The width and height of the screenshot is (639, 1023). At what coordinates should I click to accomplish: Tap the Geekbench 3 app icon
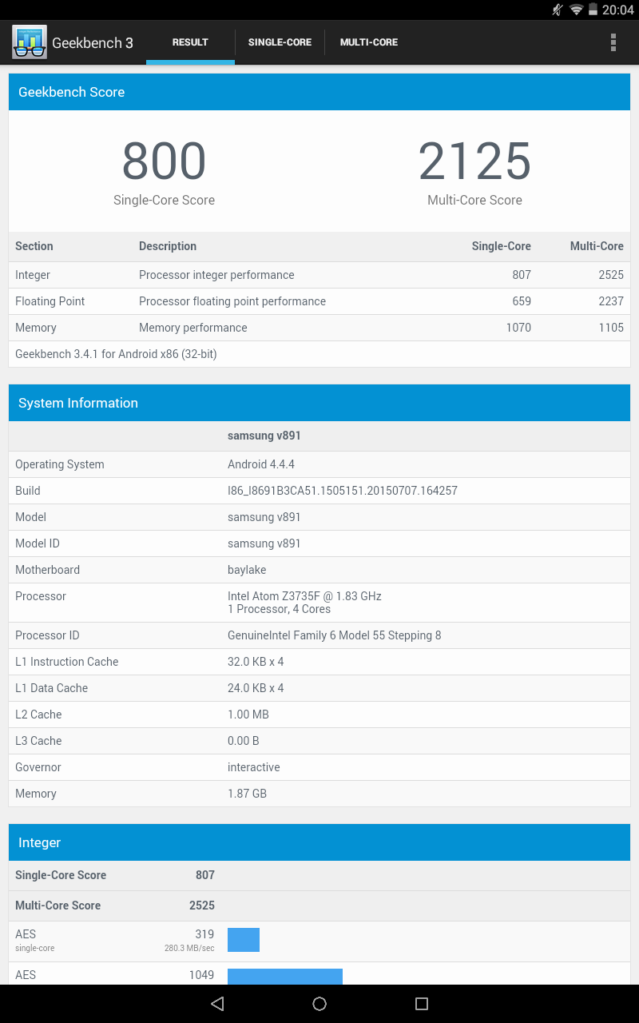pyautogui.click(x=30, y=42)
